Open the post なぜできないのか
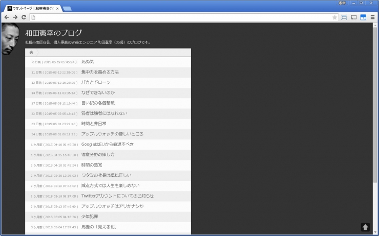 click(98, 93)
